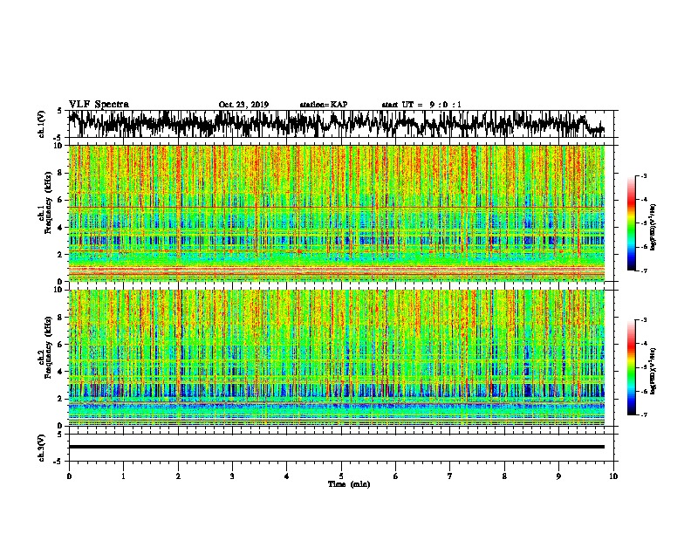Screen dimensions: 691x534
Task: Click the ch.2 color bar log(PSD) units label
Action: [653, 372]
